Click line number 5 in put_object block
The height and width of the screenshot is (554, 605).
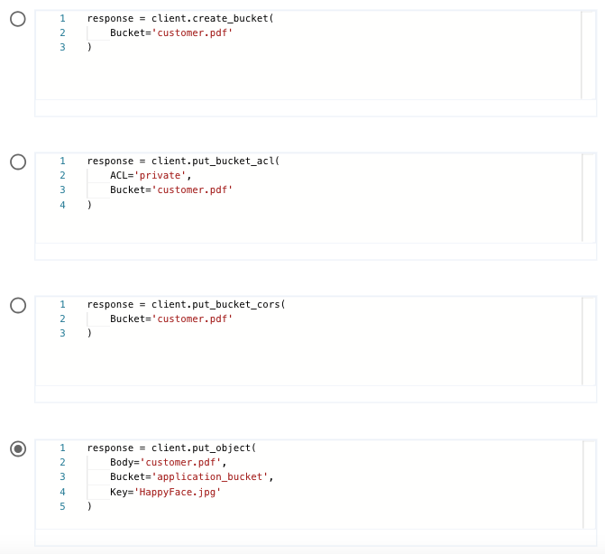point(62,506)
